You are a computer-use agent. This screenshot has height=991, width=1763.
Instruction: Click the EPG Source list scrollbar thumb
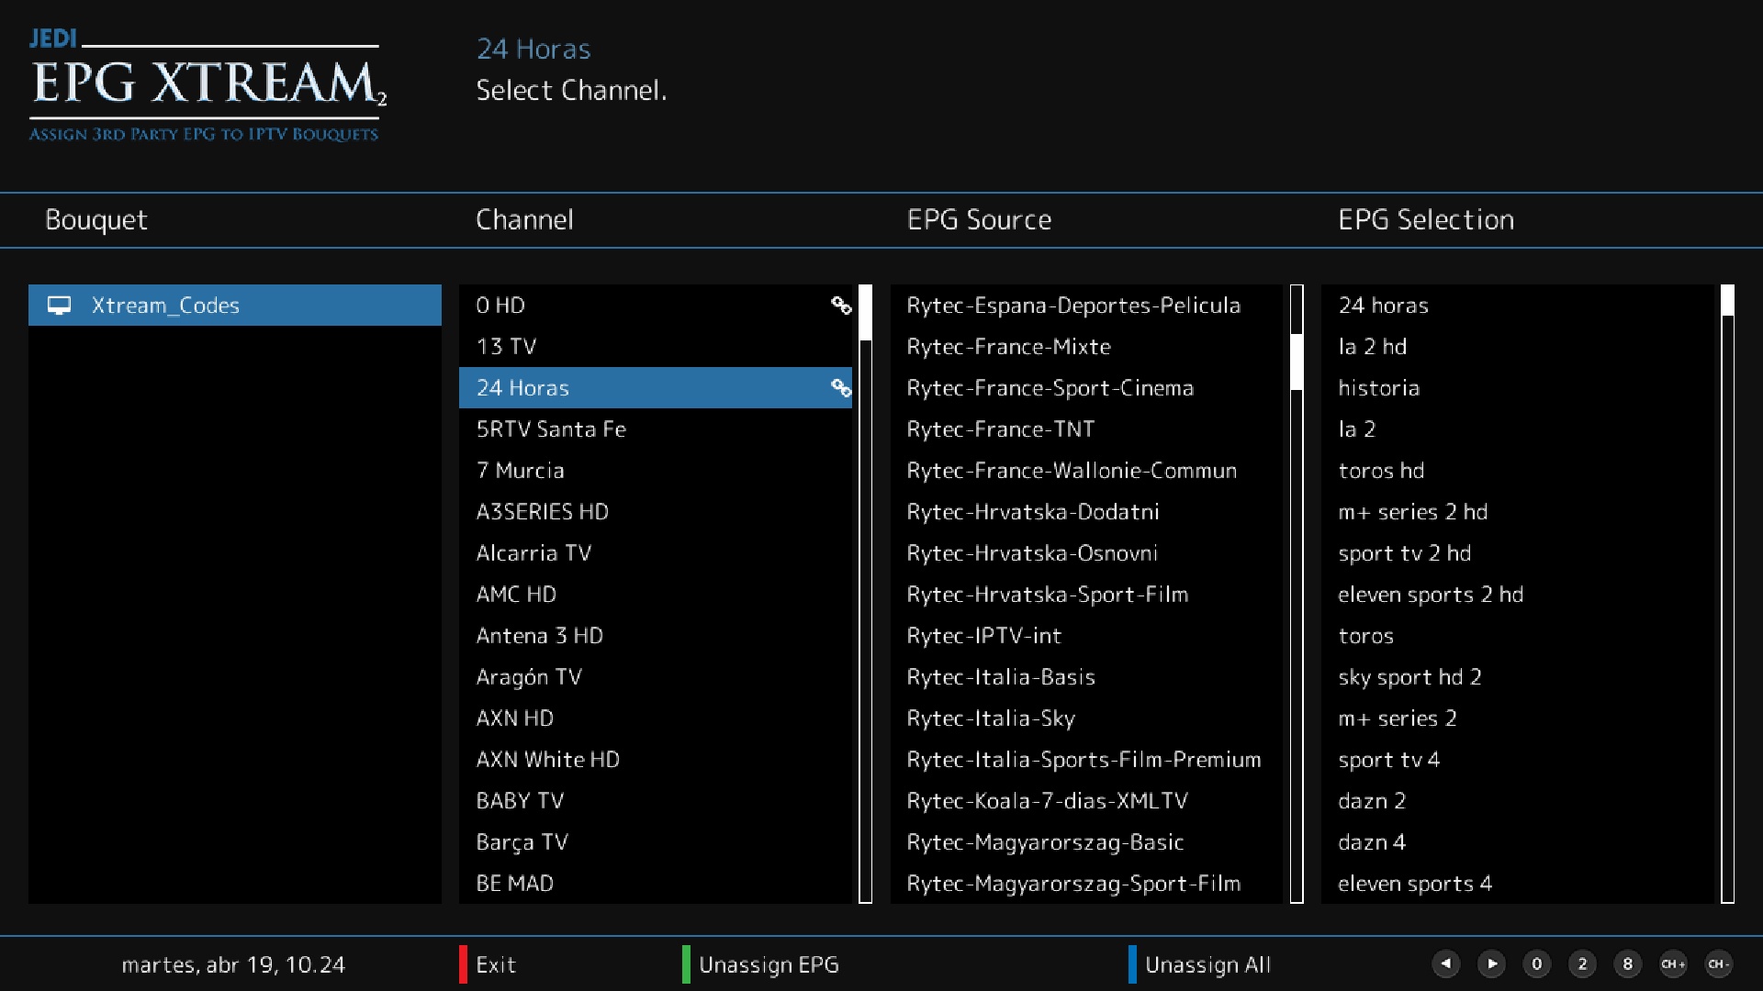click(x=1297, y=362)
